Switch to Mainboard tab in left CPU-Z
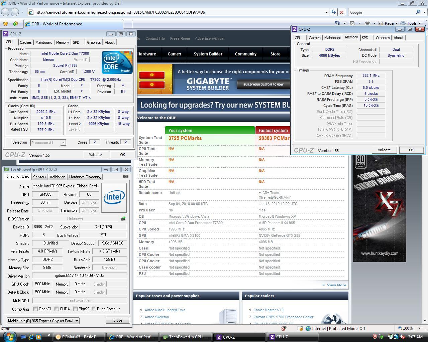428x342 pixels. [44, 42]
